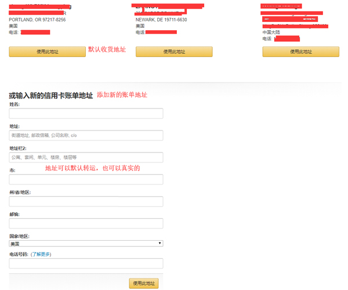
Task: Click the 州/省/地区 state field
Action: pos(86,201)
